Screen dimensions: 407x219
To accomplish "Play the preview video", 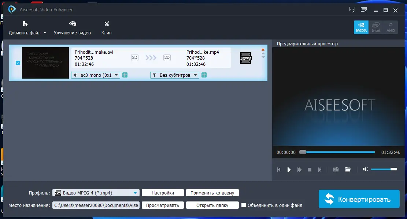I will tap(289, 170).
